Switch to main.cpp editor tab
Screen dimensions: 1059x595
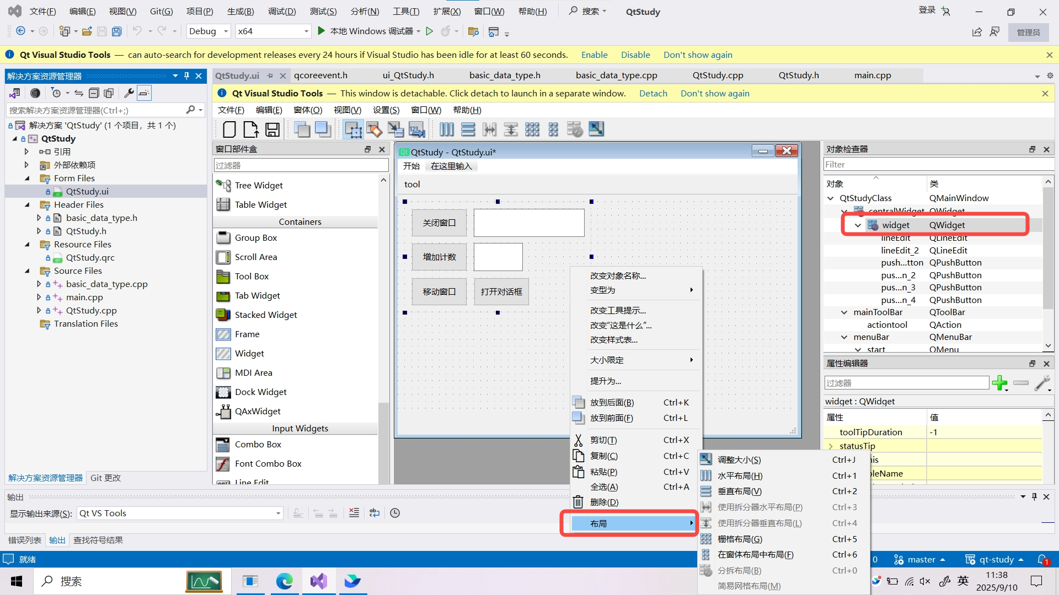873,75
